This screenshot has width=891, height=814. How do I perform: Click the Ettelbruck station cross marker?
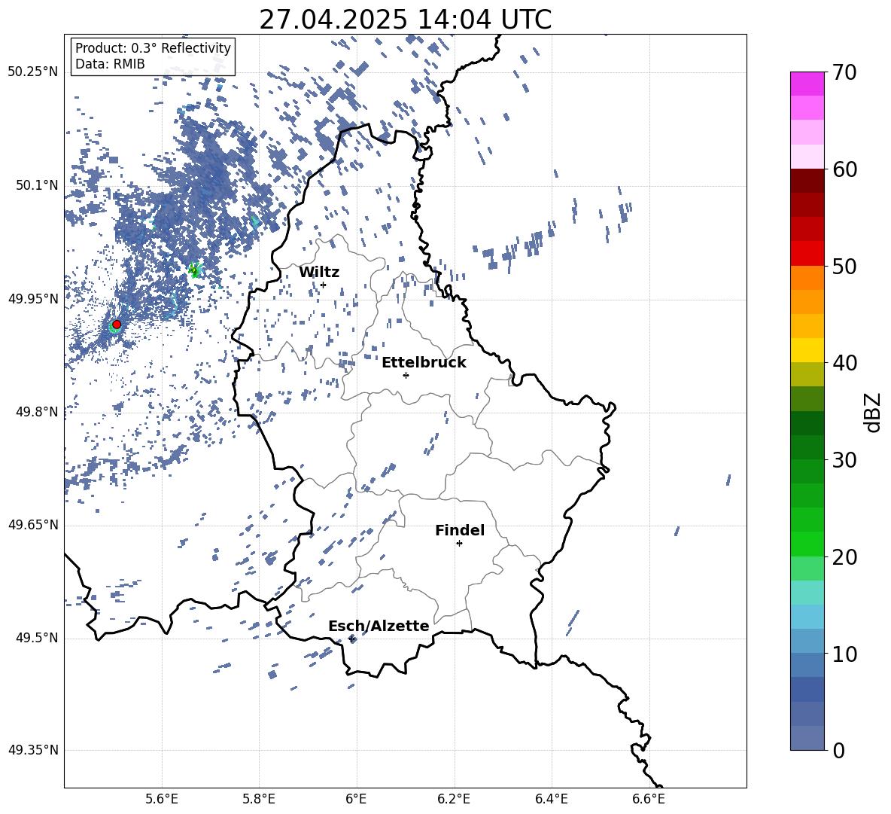point(406,375)
